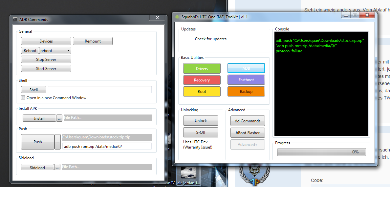Browse for Push file with ellipsis button
The image size is (390, 212).
pos(57,142)
